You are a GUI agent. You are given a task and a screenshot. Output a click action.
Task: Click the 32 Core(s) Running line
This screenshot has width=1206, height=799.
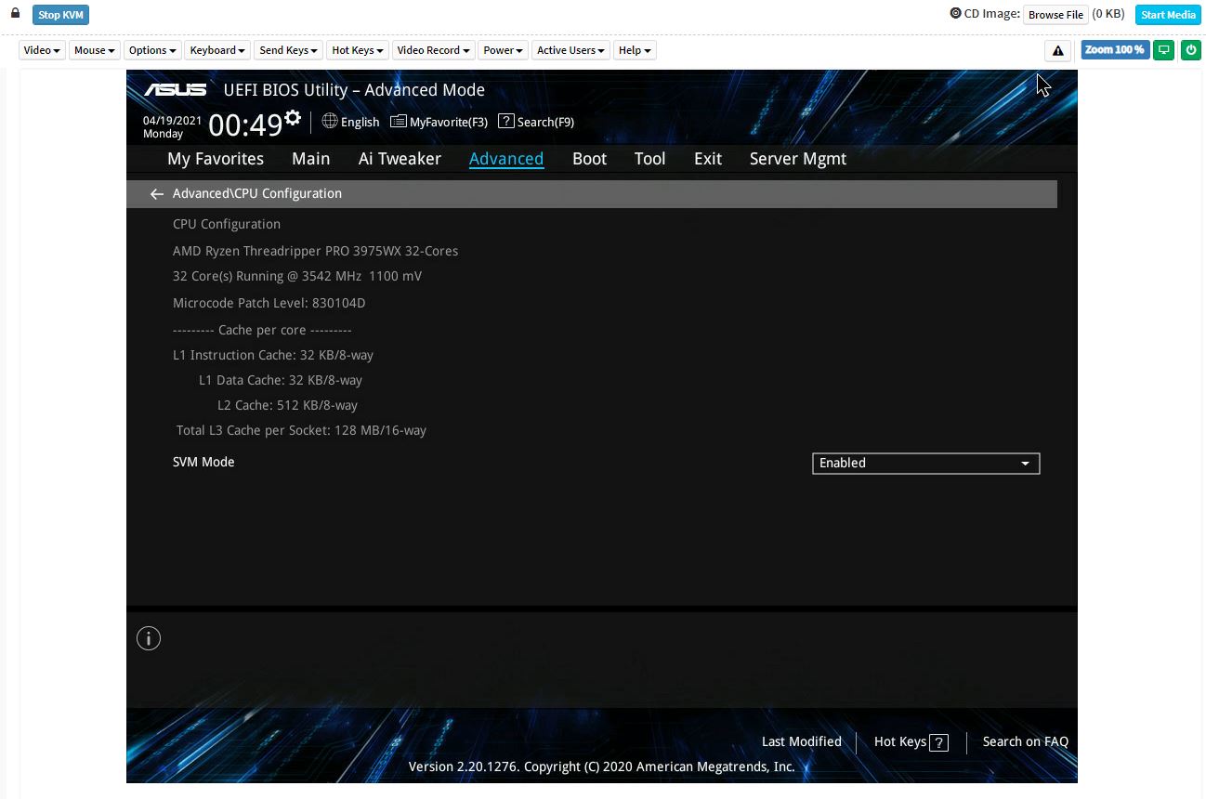pyautogui.click(x=297, y=276)
